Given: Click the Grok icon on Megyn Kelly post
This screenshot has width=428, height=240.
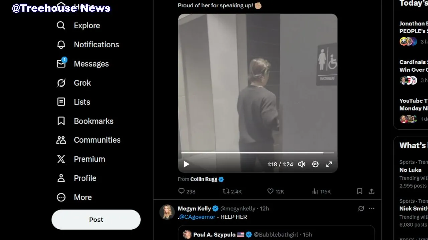Looking at the screenshot, I should click(x=361, y=208).
